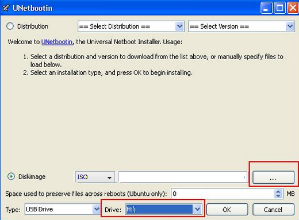Open the Drive H:\ dropdown
This screenshot has width=299, height=220.
(x=163, y=209)
